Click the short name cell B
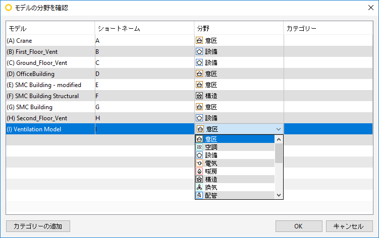This screenshot has height=238, width=379. coord(144,51)
